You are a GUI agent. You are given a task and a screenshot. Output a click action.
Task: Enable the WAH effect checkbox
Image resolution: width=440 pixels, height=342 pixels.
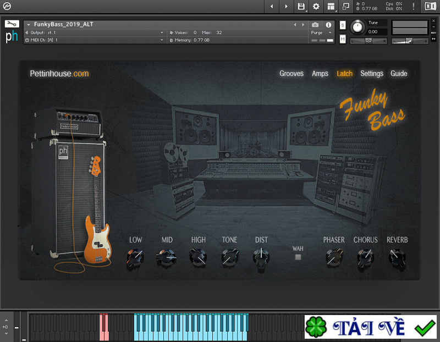pos(298,256)
